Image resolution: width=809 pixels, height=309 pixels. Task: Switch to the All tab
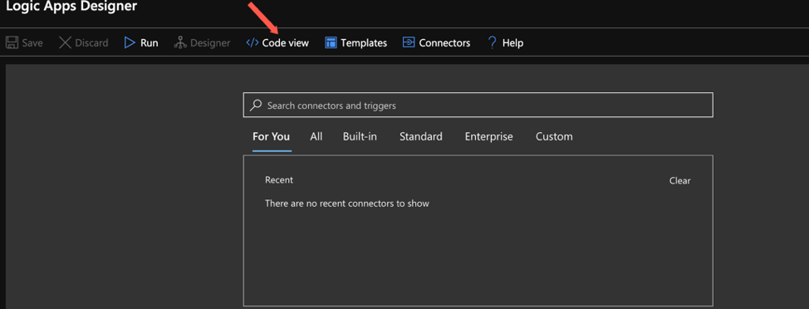click(x=316, y=137)
